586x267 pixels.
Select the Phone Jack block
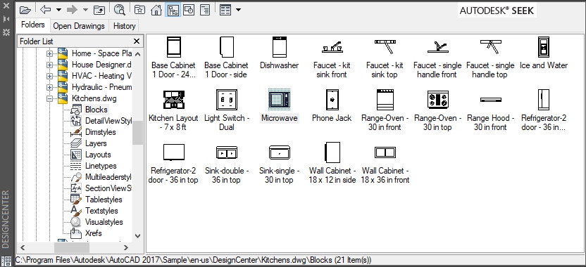(332, 105)
